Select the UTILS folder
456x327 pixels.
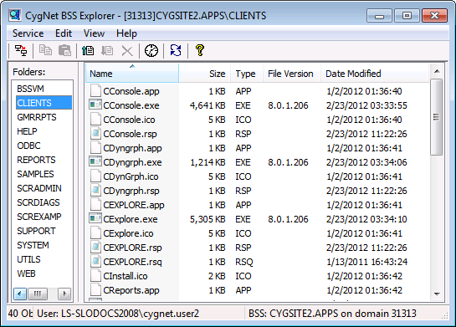pos(28,259)
